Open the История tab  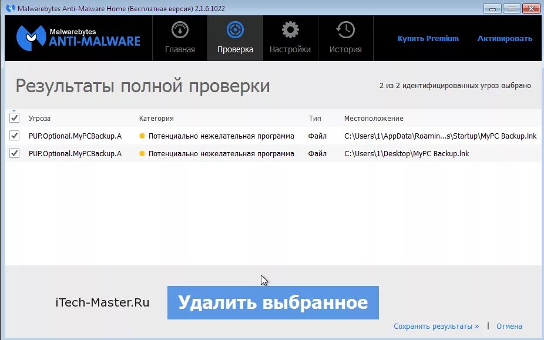[345, 38]
